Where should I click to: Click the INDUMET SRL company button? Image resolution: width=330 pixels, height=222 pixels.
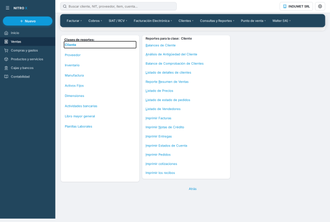pyautogui.click(x=297, y=6)
